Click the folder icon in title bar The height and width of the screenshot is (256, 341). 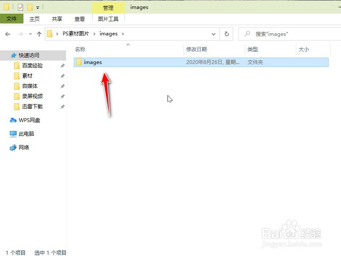pos(6,7)
